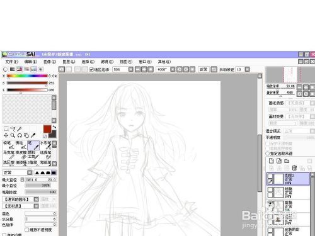The width and height of the screenshot is (315, 236).
Task: Open the 图像 Canvas menu
Action: tap(50, 62)
